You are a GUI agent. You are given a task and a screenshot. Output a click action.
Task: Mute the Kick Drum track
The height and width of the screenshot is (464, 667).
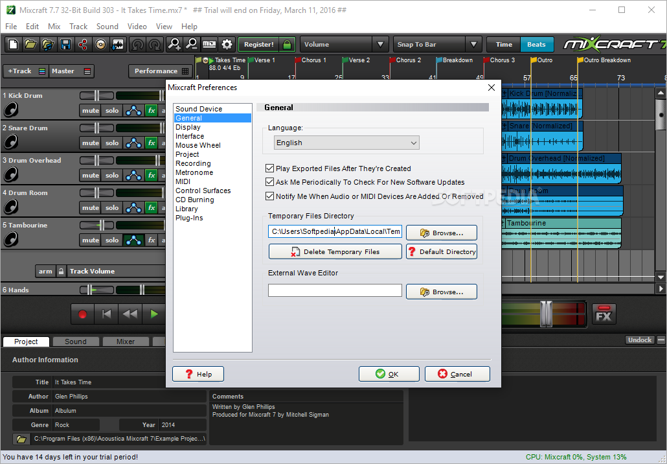point(90,111)
